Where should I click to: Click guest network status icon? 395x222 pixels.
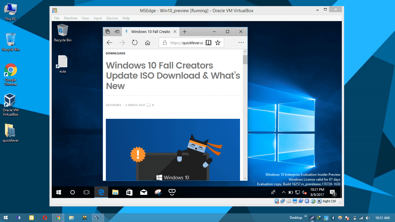click(297, 192)
